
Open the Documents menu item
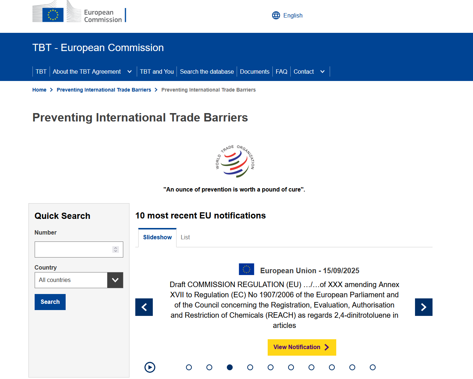click(255, 71)
